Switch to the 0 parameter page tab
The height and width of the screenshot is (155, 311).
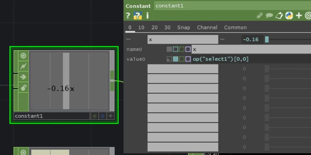tap(130, 27)
